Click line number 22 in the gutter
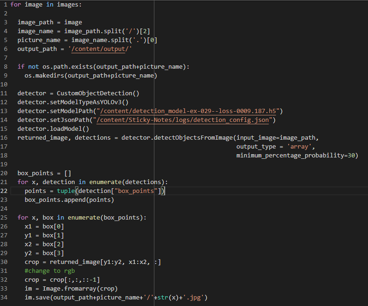 coord(4,191)
